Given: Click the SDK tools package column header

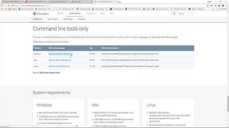Looking at the screenshot, I should (57, 48).
